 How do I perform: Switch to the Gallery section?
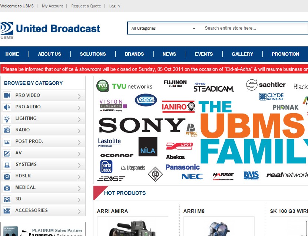coord(242,54)
